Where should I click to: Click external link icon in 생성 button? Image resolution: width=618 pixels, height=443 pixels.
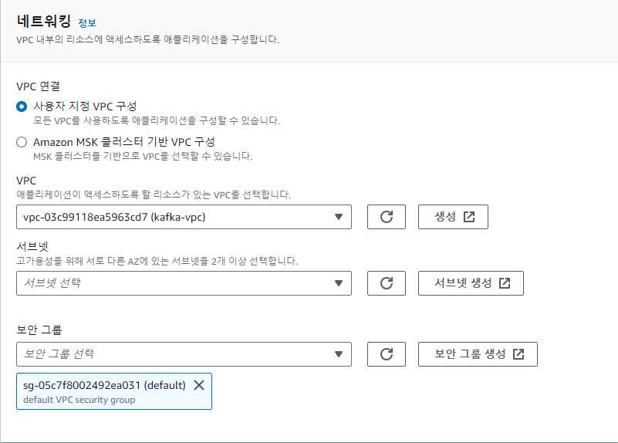(469, 217)
